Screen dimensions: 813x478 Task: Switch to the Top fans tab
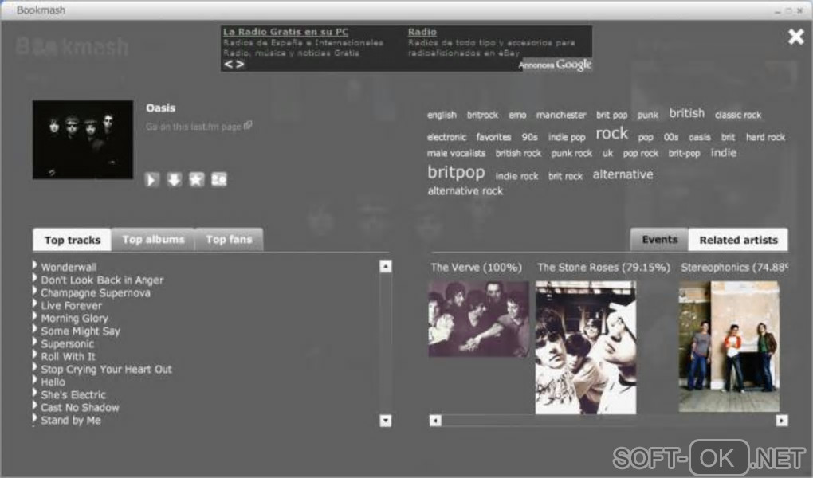pos(230,240)
